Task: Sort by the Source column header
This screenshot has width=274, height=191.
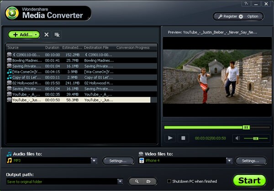Action: 13,47
